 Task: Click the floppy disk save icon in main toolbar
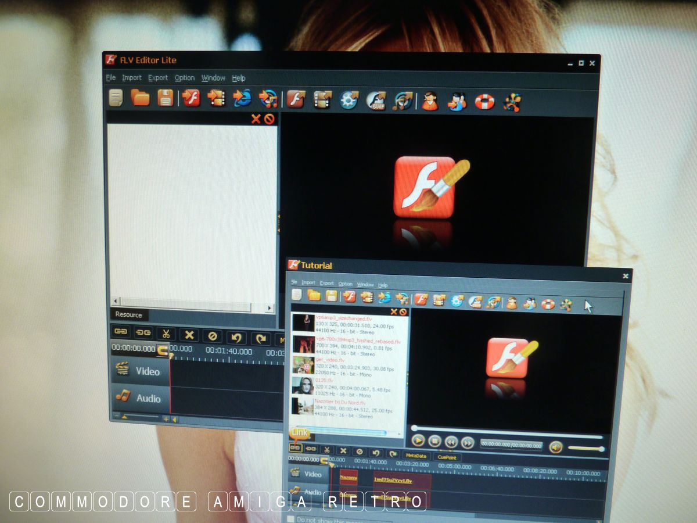point(166,98)
